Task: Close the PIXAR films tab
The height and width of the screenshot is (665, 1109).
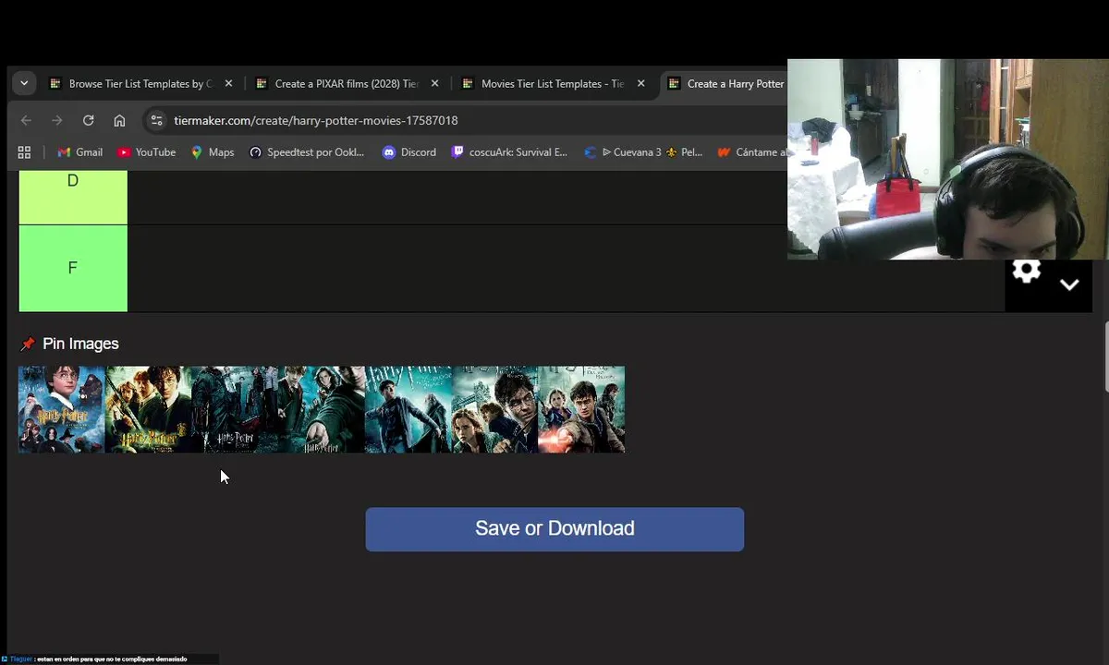Action: 434,83
